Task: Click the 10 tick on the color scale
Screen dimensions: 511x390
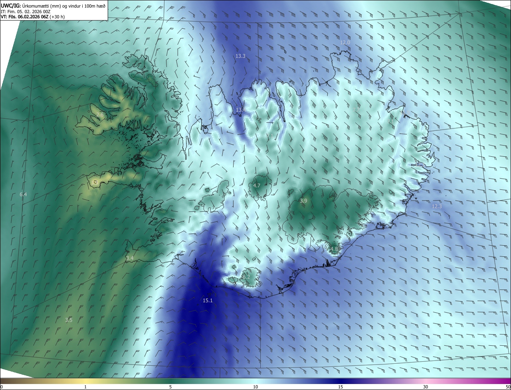Action: coord(255,387)
